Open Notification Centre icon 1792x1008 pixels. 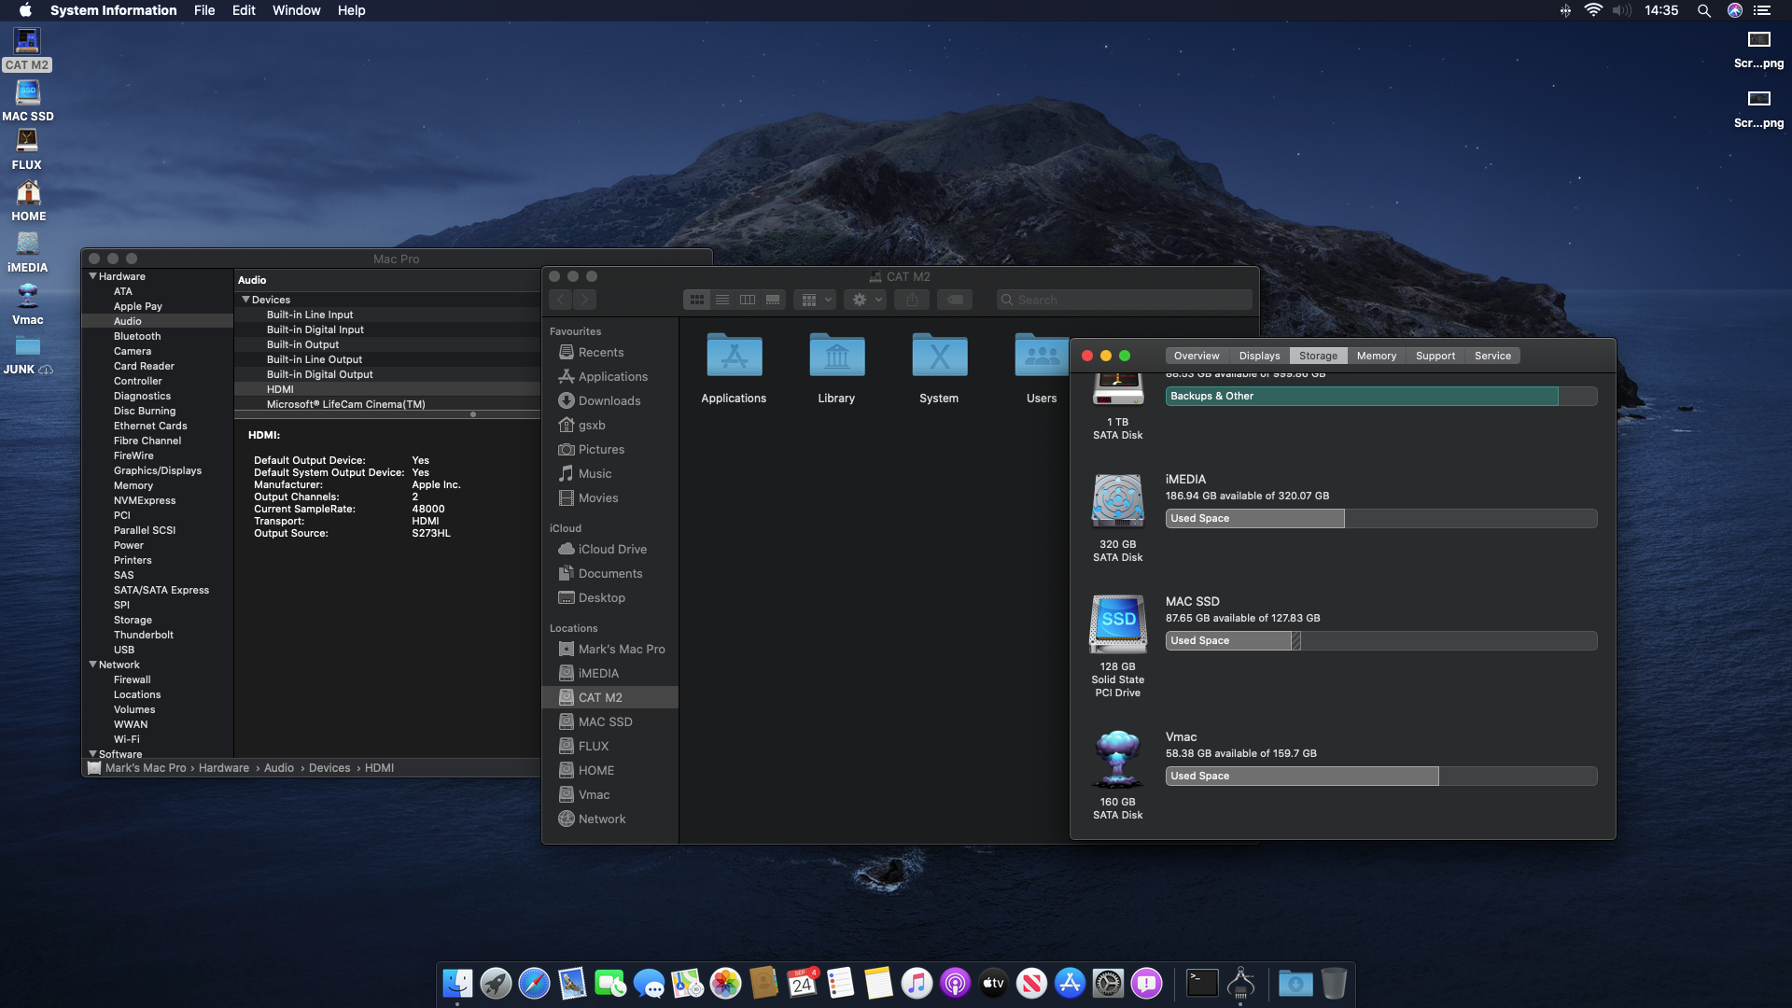pyautogui.click(x=1762, y=10)
